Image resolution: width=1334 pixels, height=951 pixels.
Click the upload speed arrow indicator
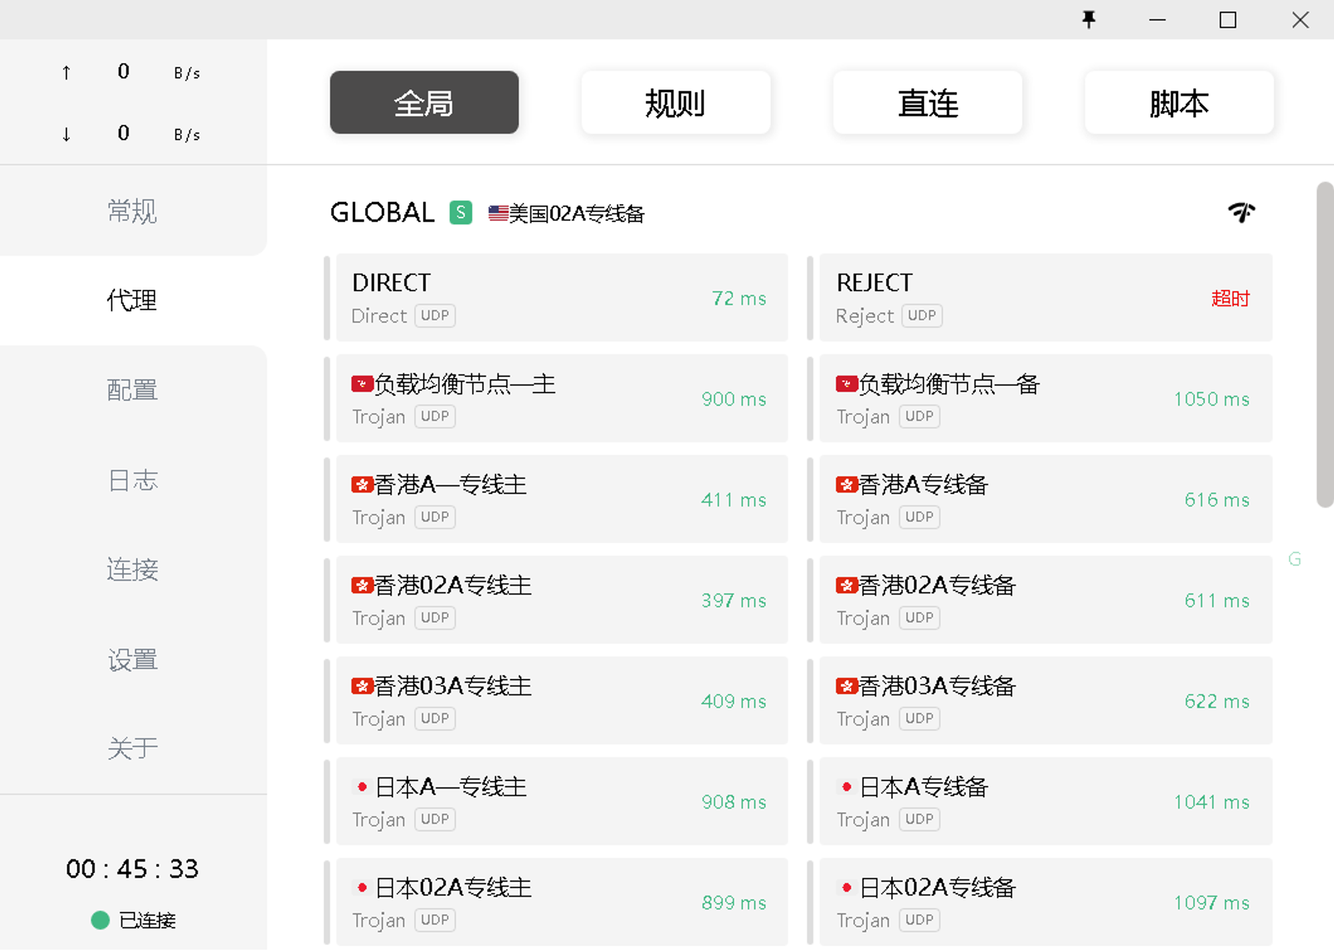(66, 72)
